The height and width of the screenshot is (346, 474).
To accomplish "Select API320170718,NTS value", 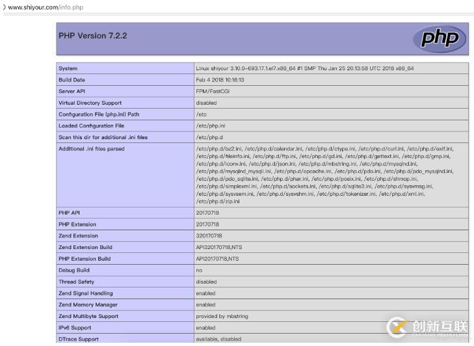I will [219, 247].
